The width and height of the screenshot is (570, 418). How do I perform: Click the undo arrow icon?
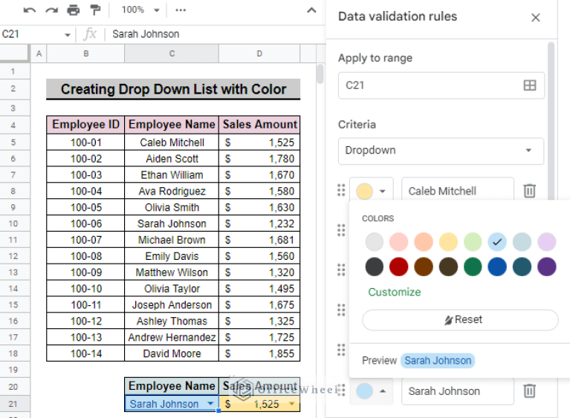pyautogui.click(x=30, y=10)
